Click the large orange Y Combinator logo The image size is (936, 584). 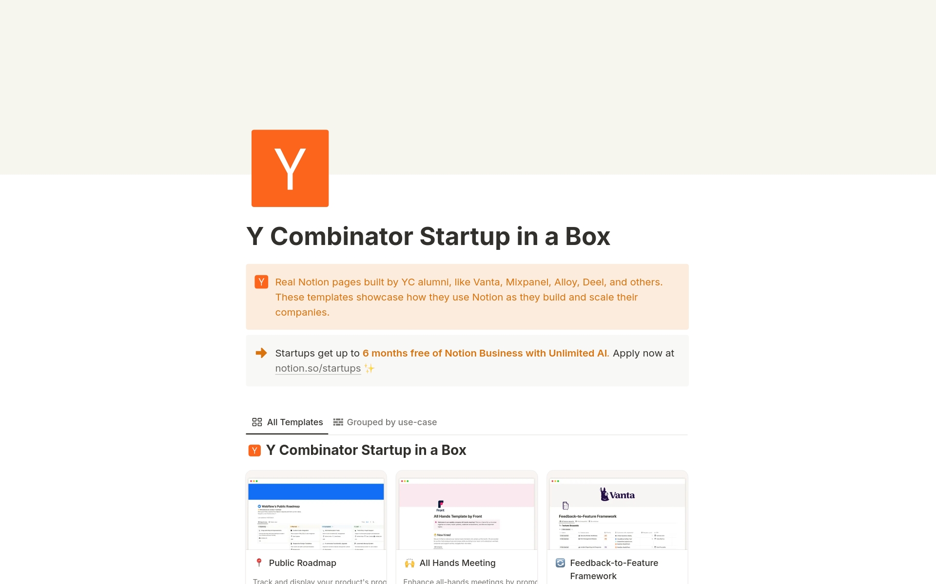click(290, 168)
